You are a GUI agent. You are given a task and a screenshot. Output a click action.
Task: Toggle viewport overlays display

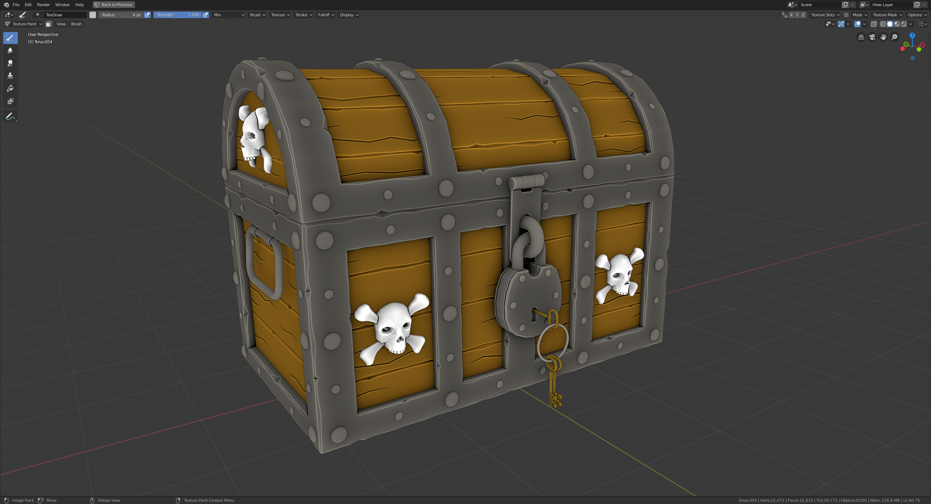858,24
